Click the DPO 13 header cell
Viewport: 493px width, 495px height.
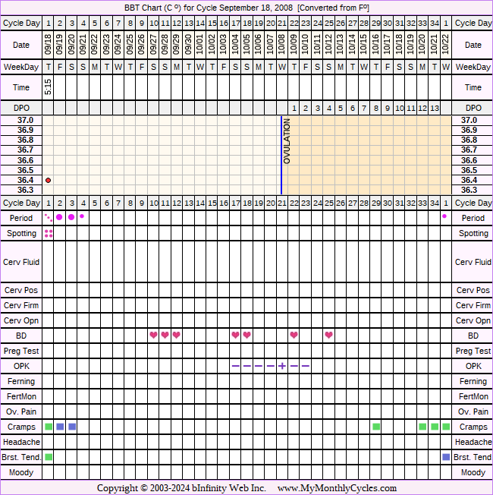coord(435,108)
